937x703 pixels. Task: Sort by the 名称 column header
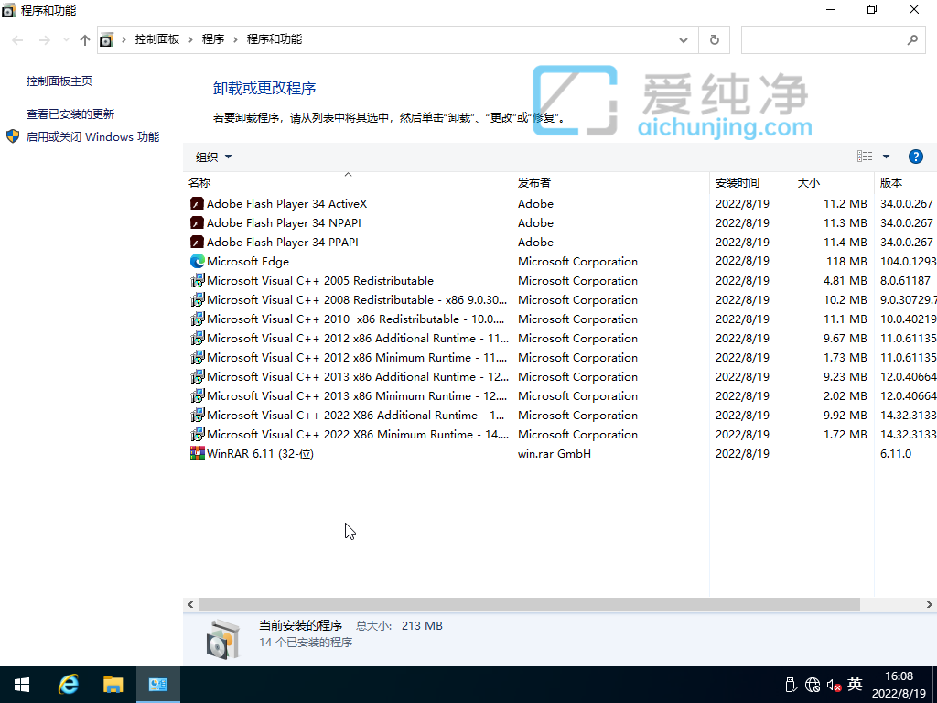(348, 182)
